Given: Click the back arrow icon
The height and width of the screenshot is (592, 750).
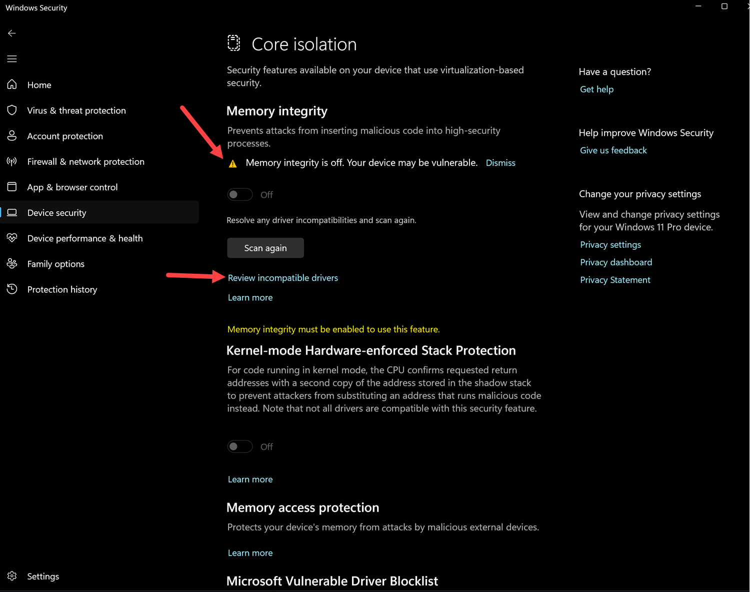Looking at the screenshot, I should tap(12, 33).
